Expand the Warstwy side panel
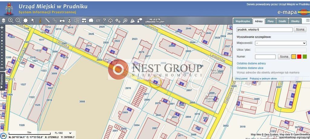This screenshot has height=139, width=310. tap(2, 81)
